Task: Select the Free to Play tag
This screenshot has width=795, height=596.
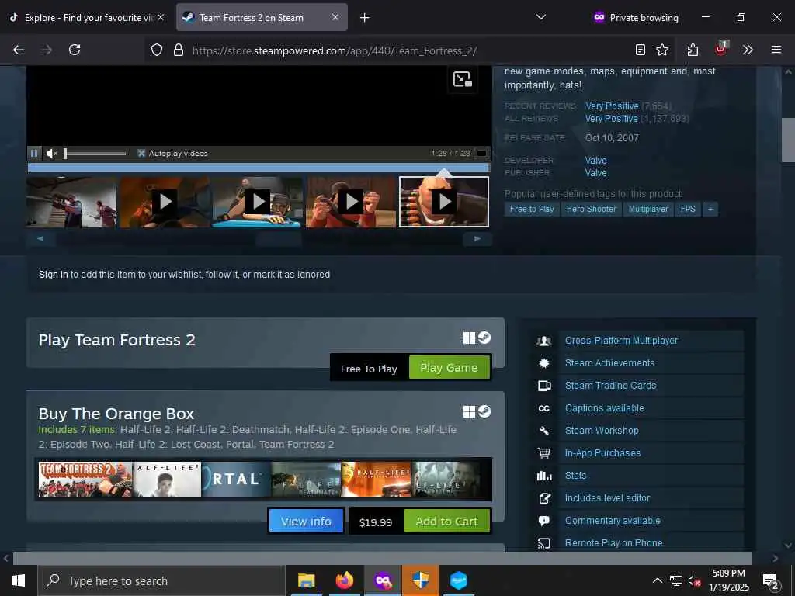Action: tap(532, 209)
